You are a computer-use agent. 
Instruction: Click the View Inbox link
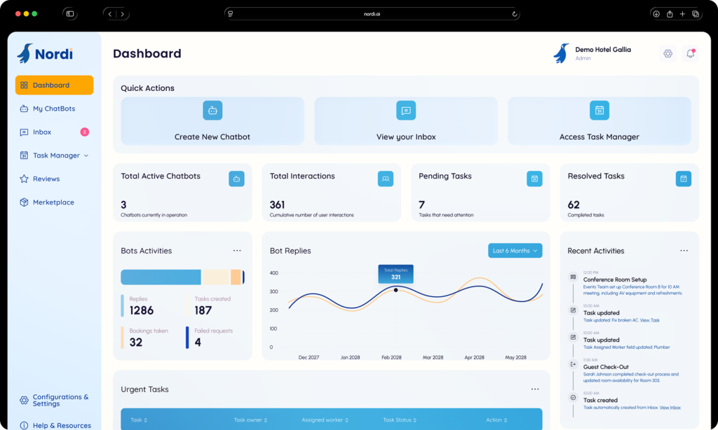(x=670, y=408)
